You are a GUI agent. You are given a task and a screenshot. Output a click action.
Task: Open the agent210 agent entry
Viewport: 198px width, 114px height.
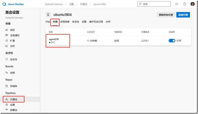[x=54, y=39]
